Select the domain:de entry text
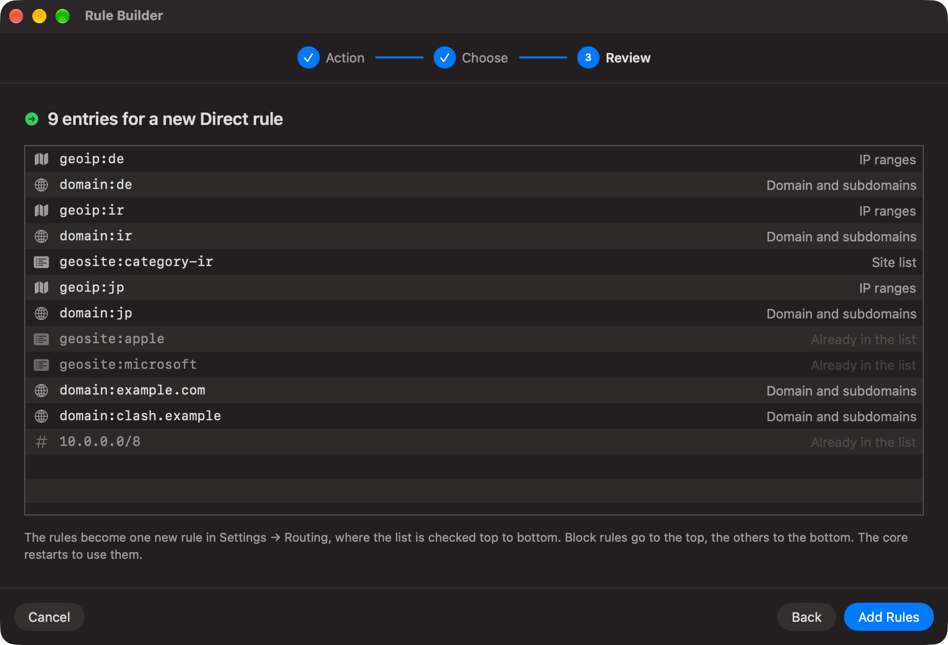948x645 pixels. [x=96, y=185]
